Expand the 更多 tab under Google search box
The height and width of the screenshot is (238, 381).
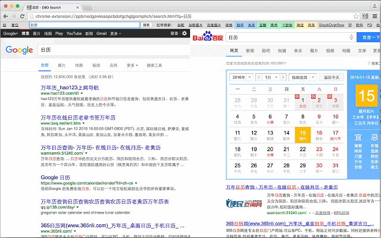pos(132,65)
